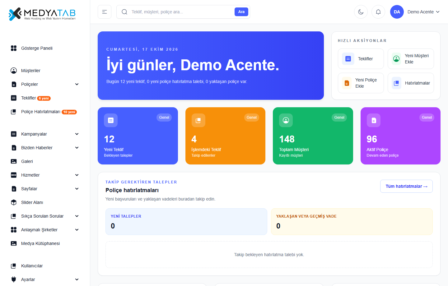Expand the Sayfalar submenu chevron

coord(77,189)
